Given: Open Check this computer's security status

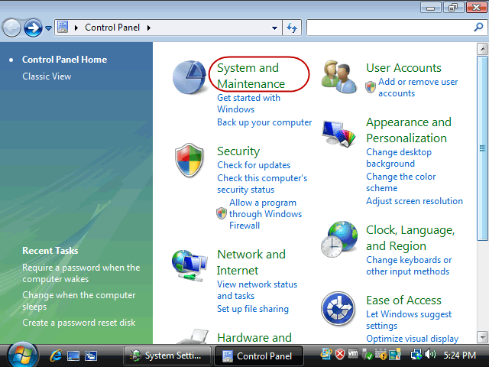Looking at the screenshot, I should 262,183.
